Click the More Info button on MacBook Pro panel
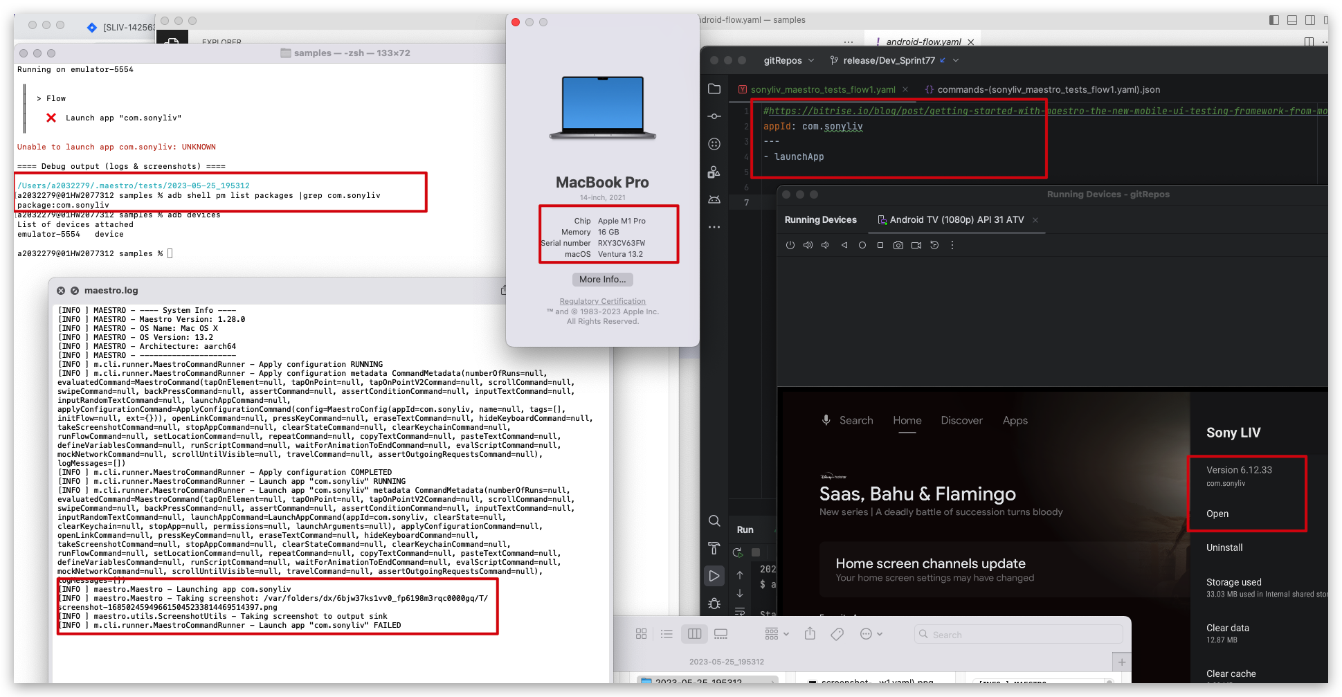 [x=602, y=279]
